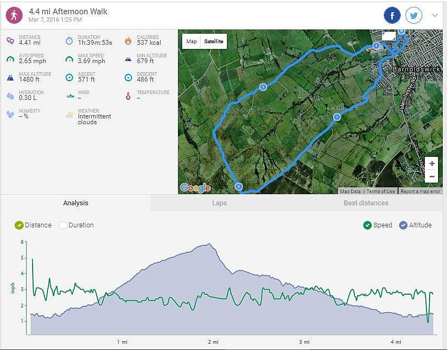Share workout via Twitter icon
Image resolution: width=447 pixels, height=350 pixels.
[x=414, y=16]
